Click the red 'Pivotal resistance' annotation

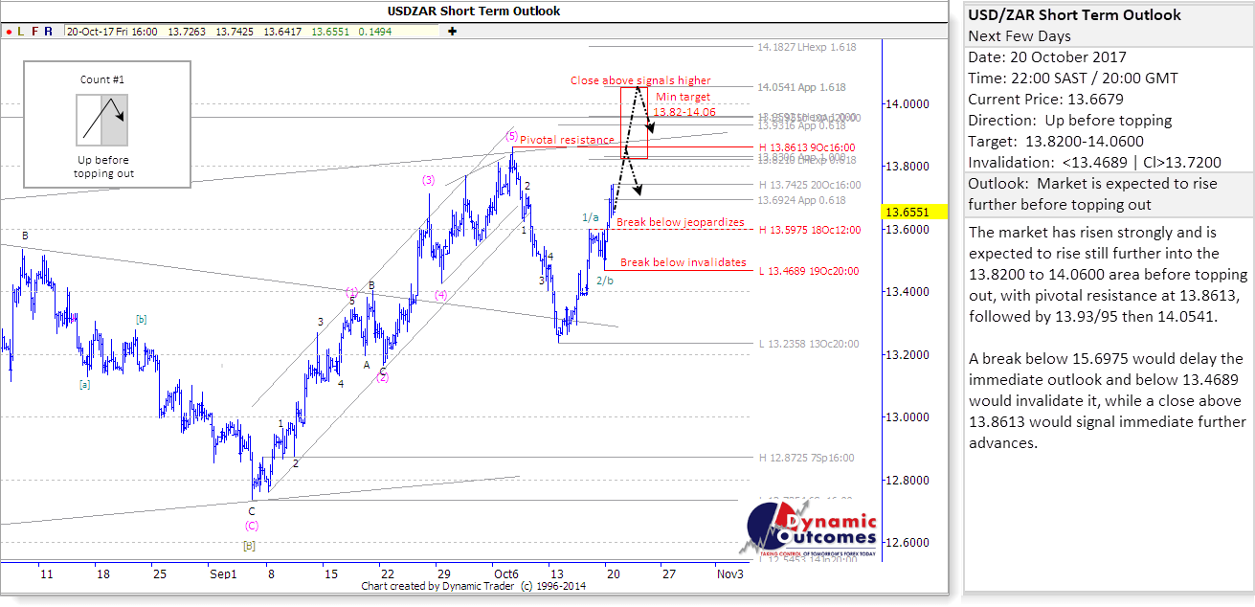click(566, 140)
